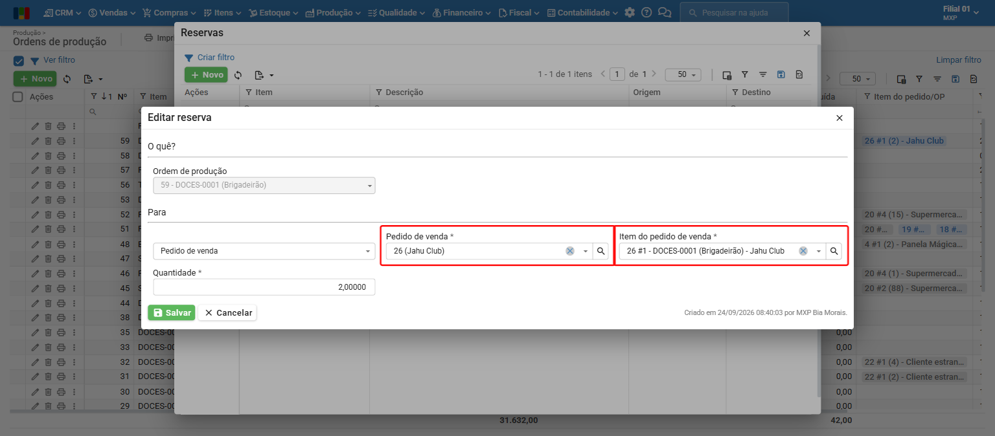Viewport: 995px width, 436px height.
Task: Save the reservation with Salvar
Action: [x=172, y=312]
